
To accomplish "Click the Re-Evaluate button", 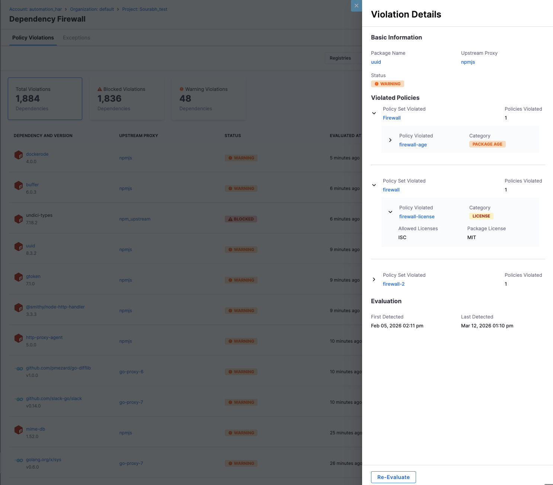I will coord(393,477).
